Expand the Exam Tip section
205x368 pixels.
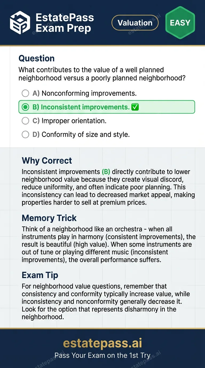pos(40,275)
